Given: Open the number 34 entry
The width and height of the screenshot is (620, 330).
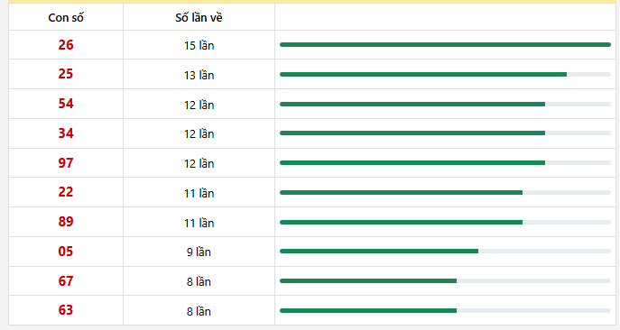Looking at the screenshot, I should tap(66, 133).
